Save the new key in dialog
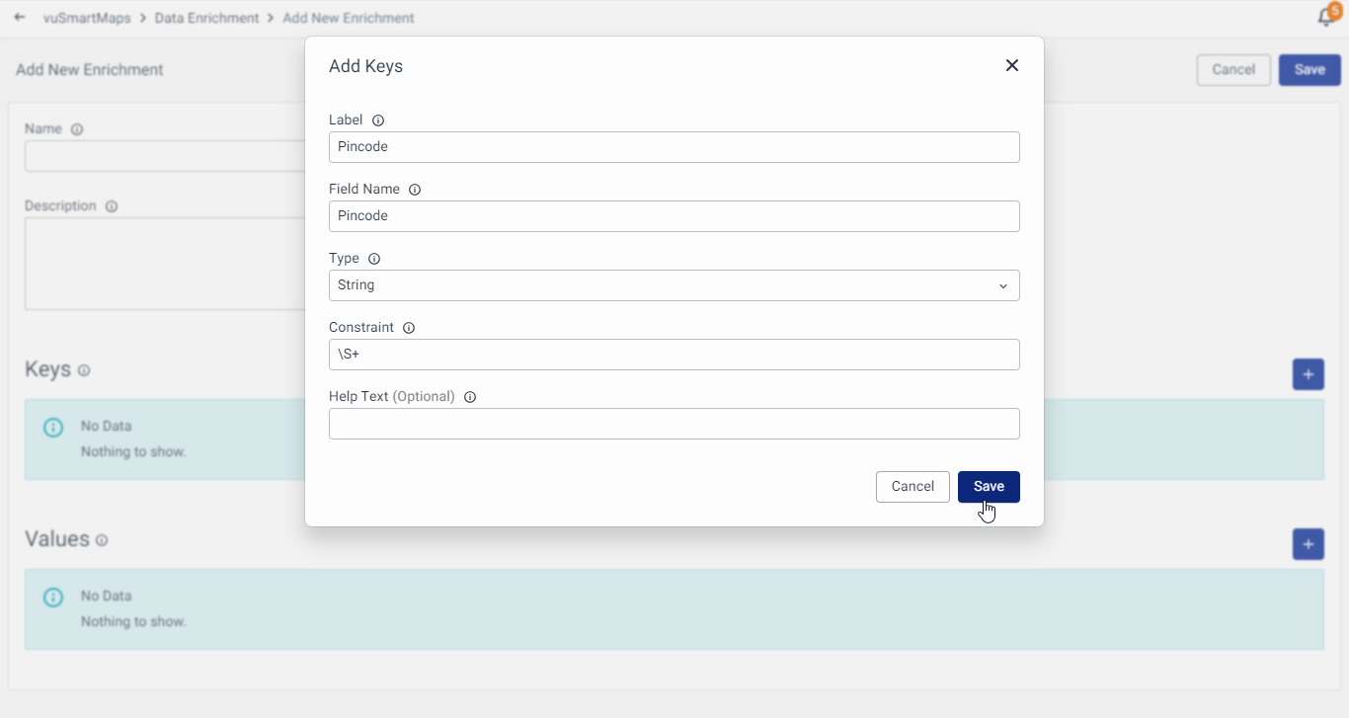 pyautogui.click(x=989, y=487)
